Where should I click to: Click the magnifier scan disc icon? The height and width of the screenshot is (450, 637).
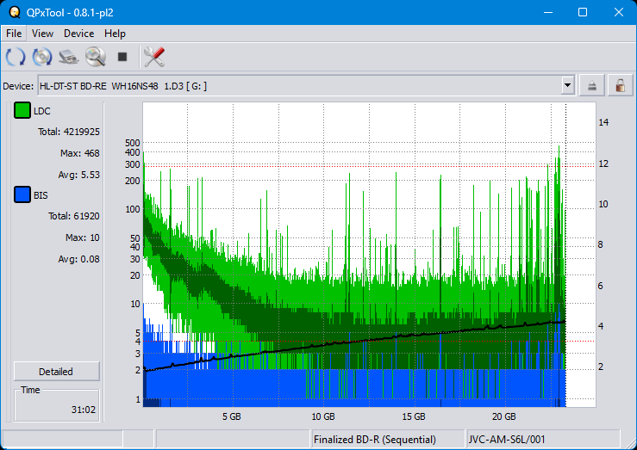click(95, 57)
